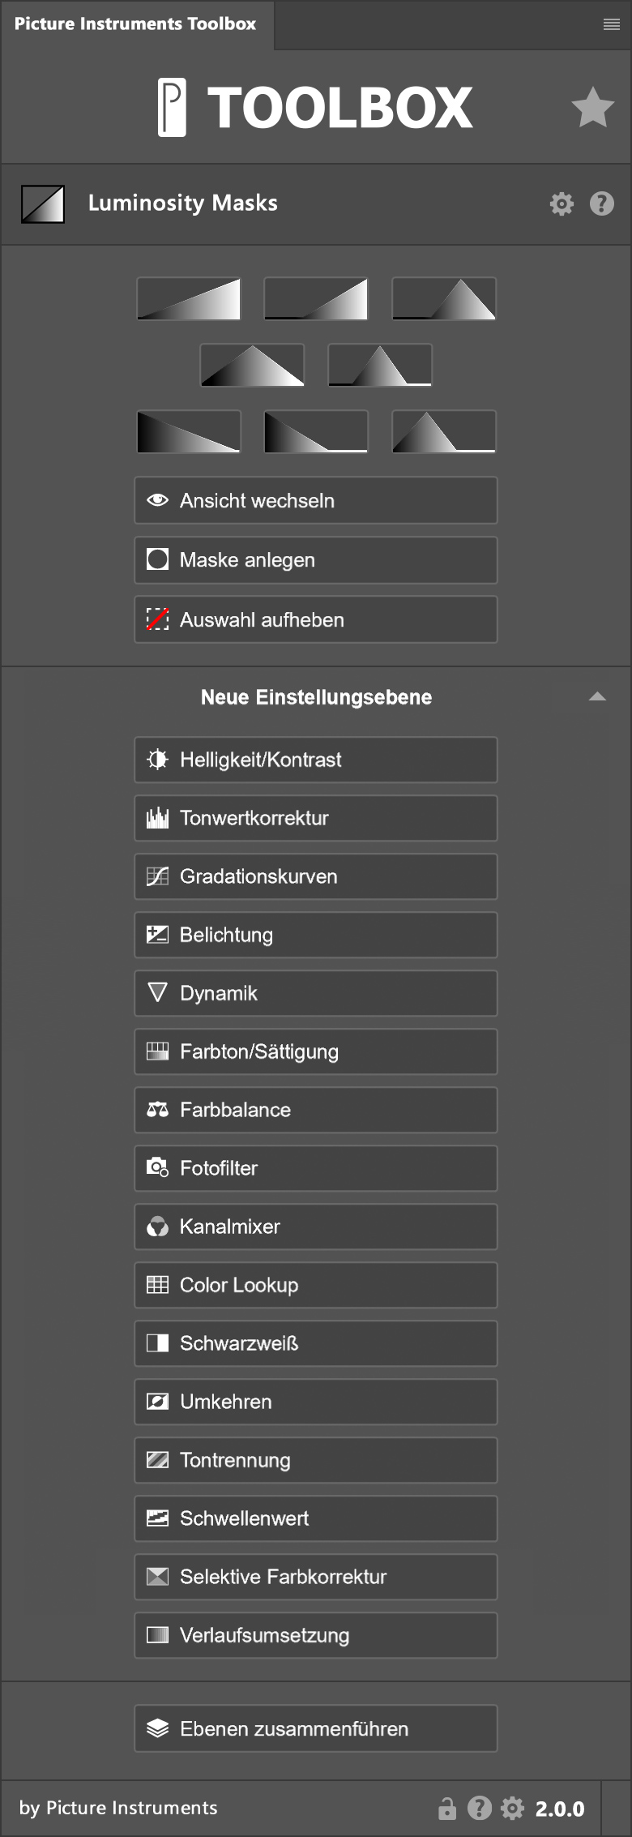Click the favorites star icon
This screenshot has height=1837, width=632.
592,107
